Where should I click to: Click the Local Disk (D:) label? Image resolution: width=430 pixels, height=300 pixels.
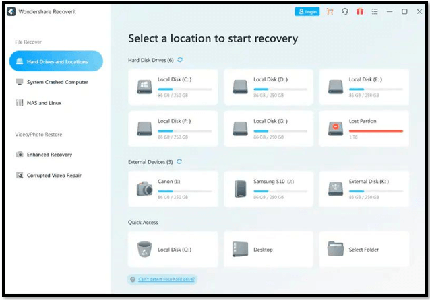click(271, 79)
